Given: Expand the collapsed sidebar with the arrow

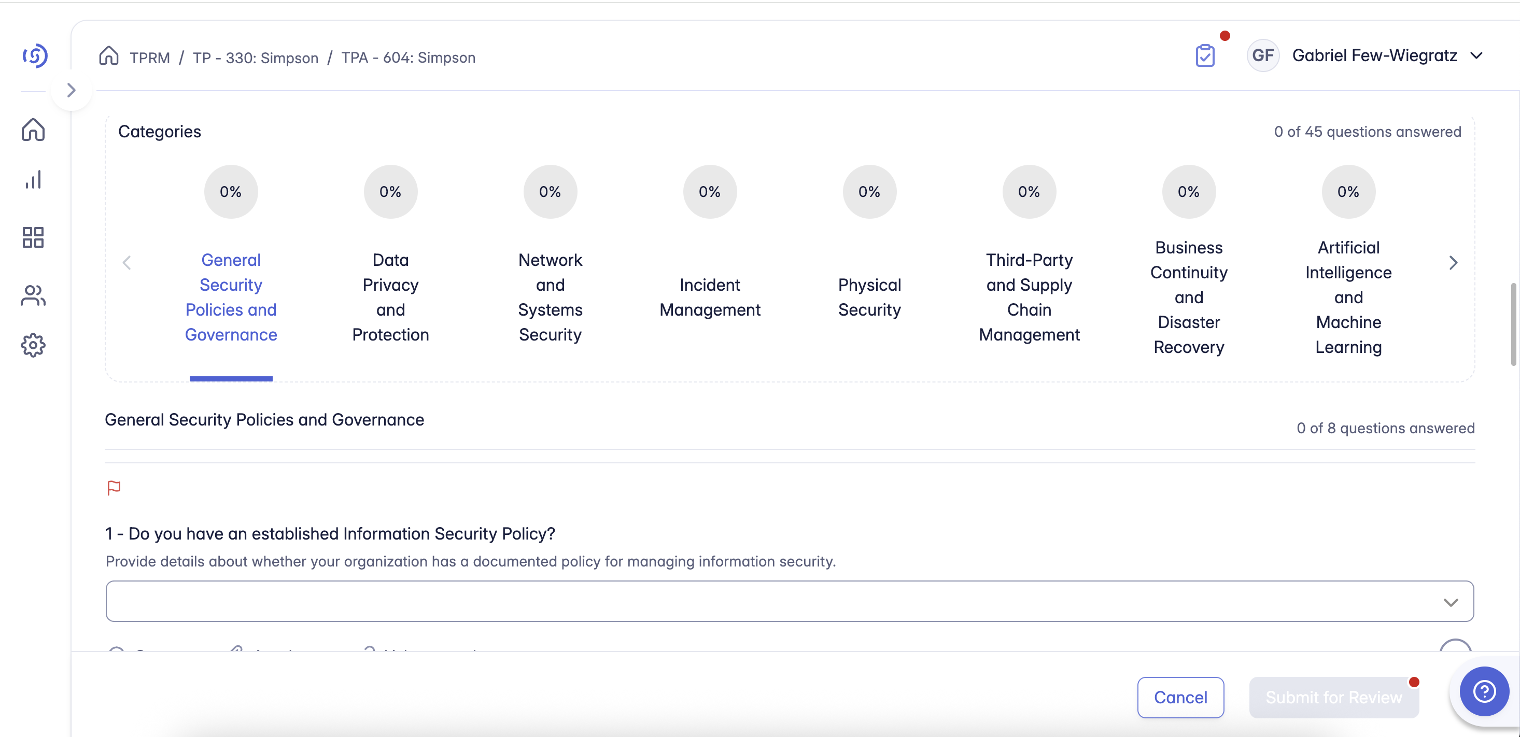Looking at the screenshot, I should coord(72,90).
